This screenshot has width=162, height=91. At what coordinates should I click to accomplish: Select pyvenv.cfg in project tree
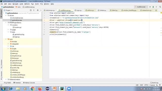15,67
